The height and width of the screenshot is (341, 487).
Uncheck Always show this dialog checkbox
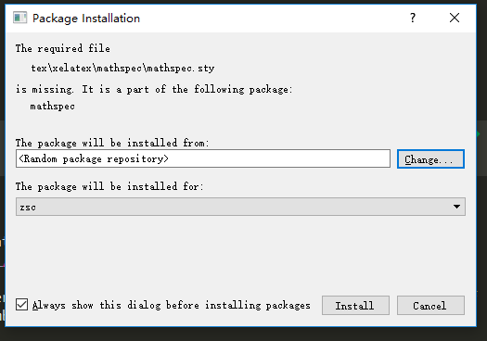21,305
